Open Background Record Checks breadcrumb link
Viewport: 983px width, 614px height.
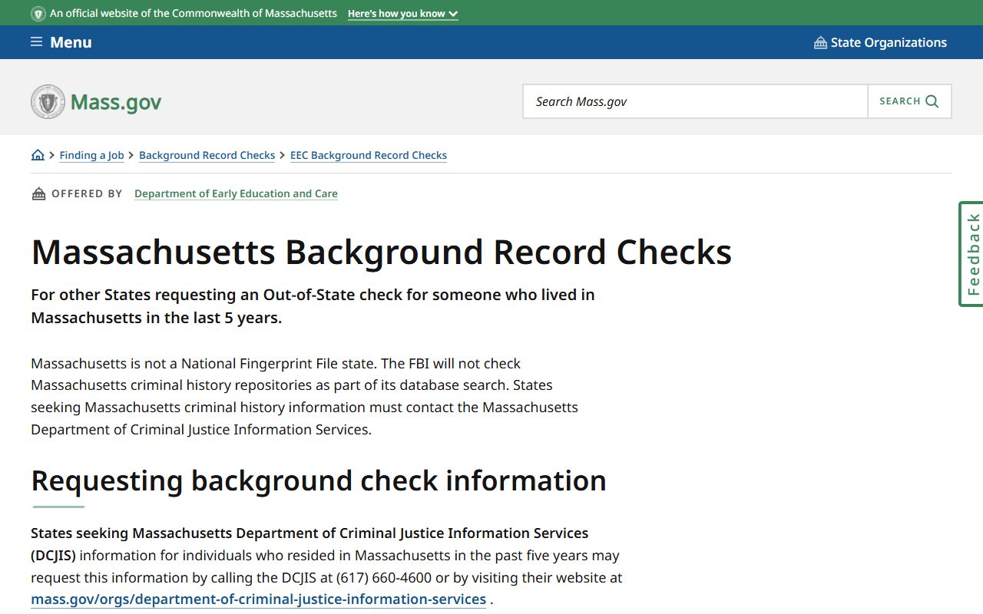coord(207,155)
